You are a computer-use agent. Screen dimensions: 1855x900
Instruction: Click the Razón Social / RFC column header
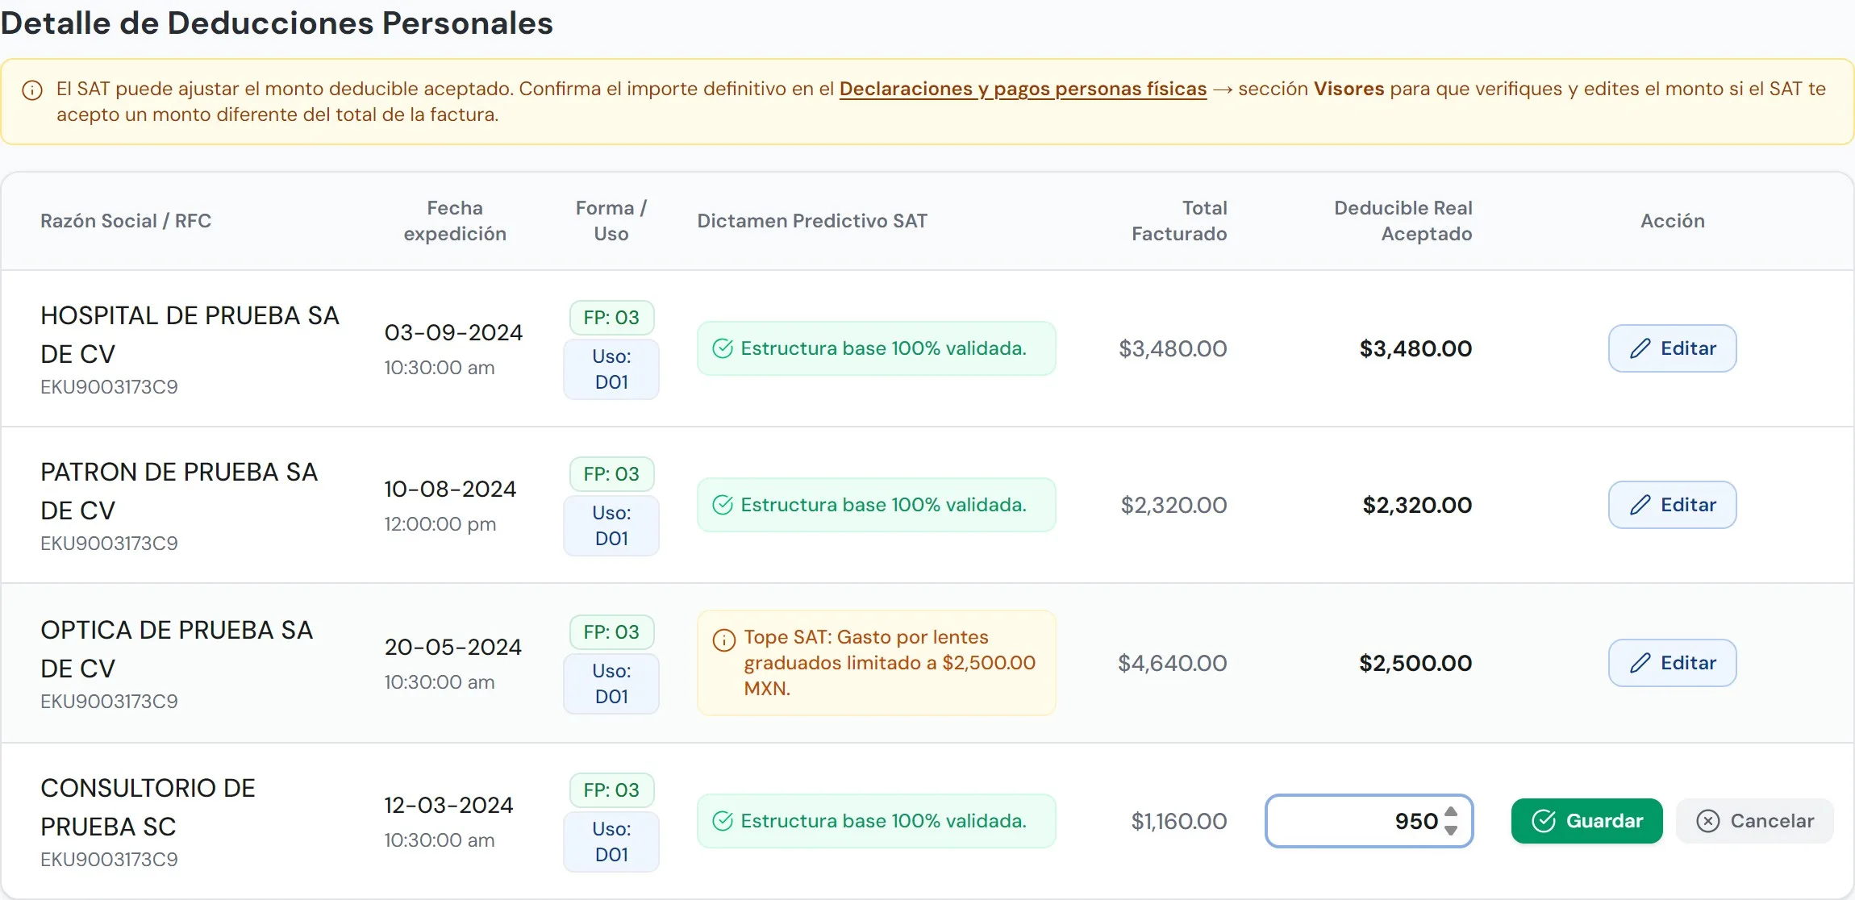126,221
